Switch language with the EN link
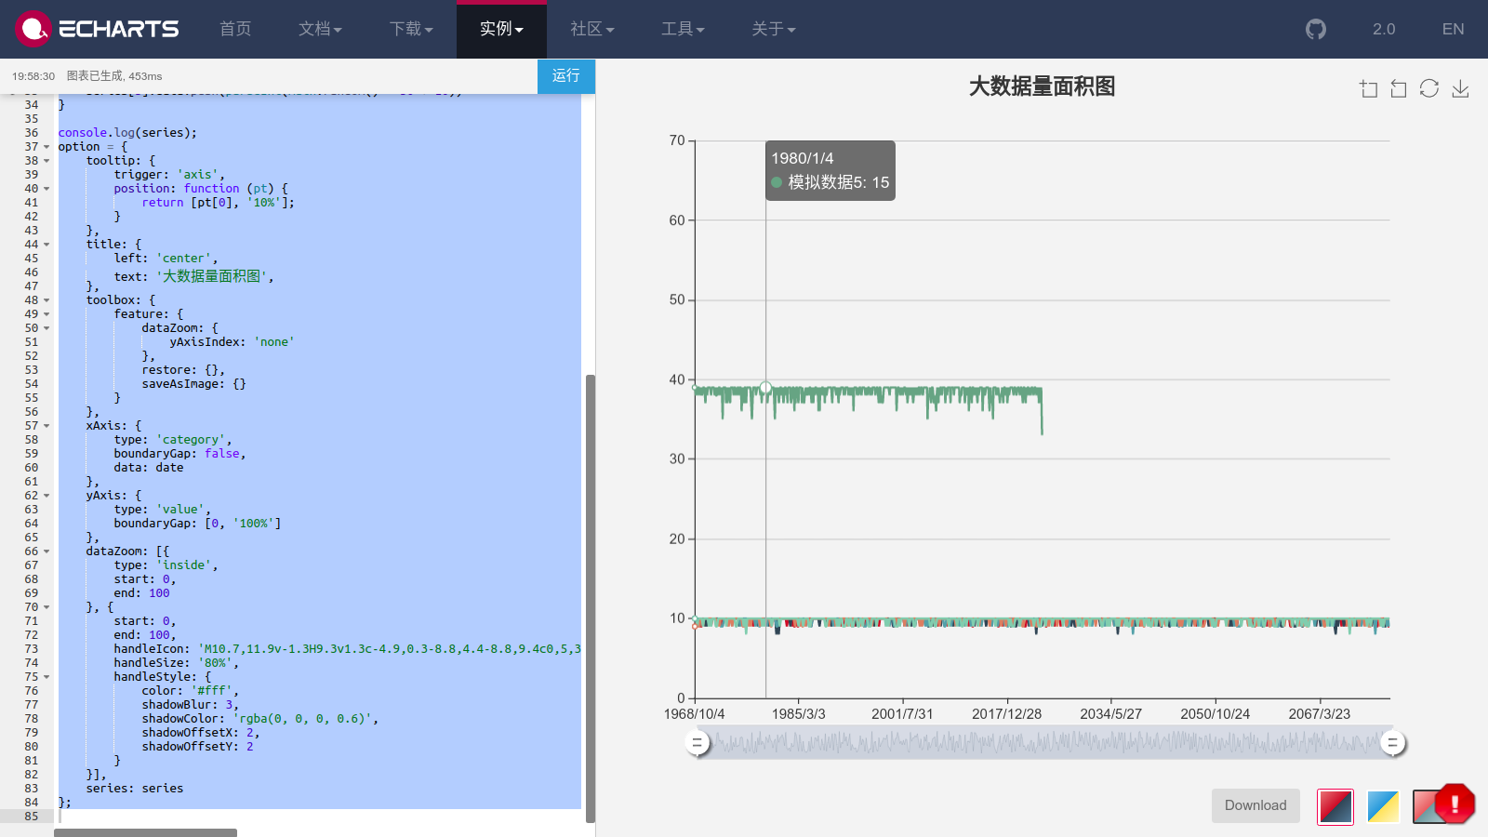 [x=1452, y=29]
